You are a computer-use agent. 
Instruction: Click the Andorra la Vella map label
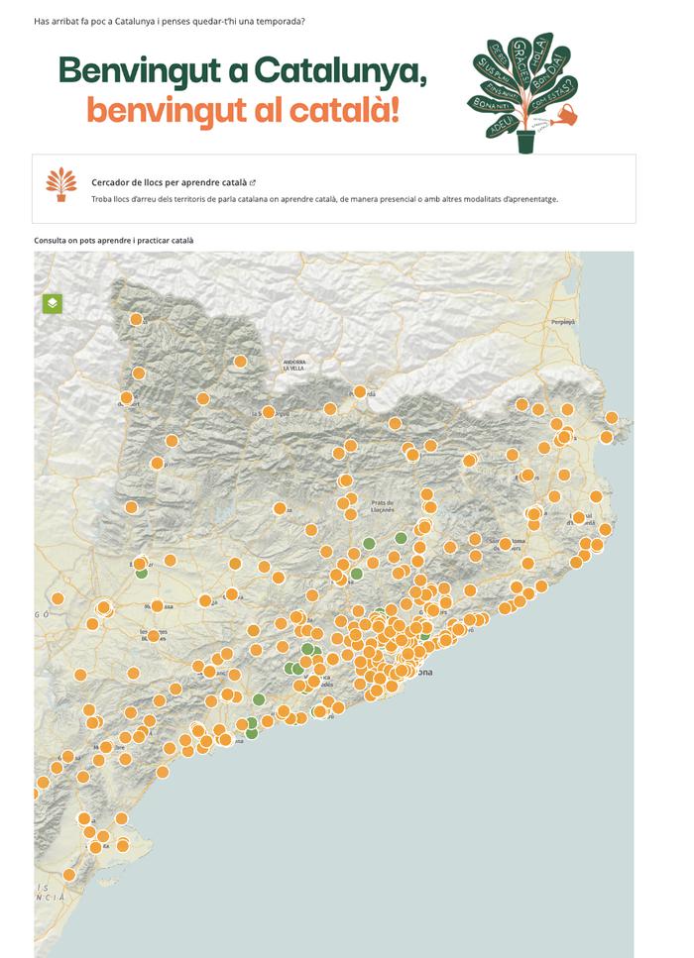pyautogui.click(x=294, y=365)
